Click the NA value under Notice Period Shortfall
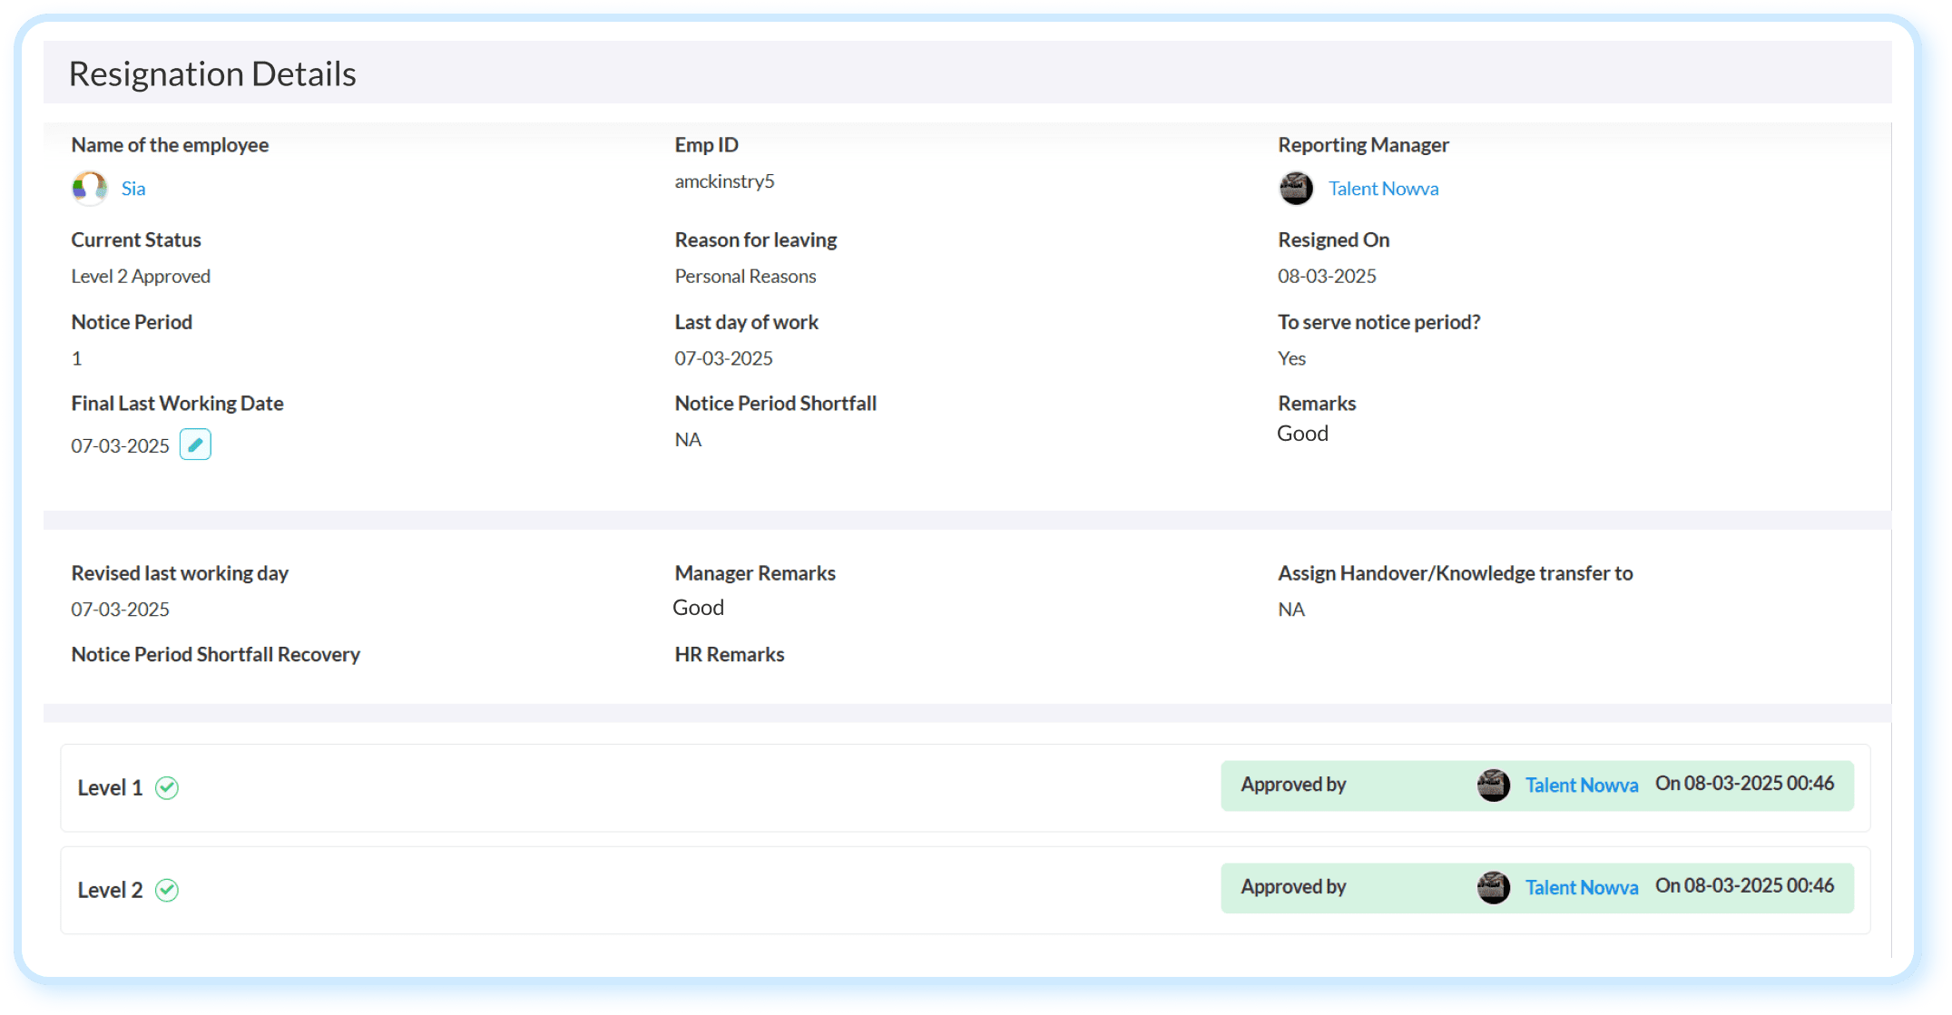This screenshot has width=1952, height=1015. (x=688, y=440)
